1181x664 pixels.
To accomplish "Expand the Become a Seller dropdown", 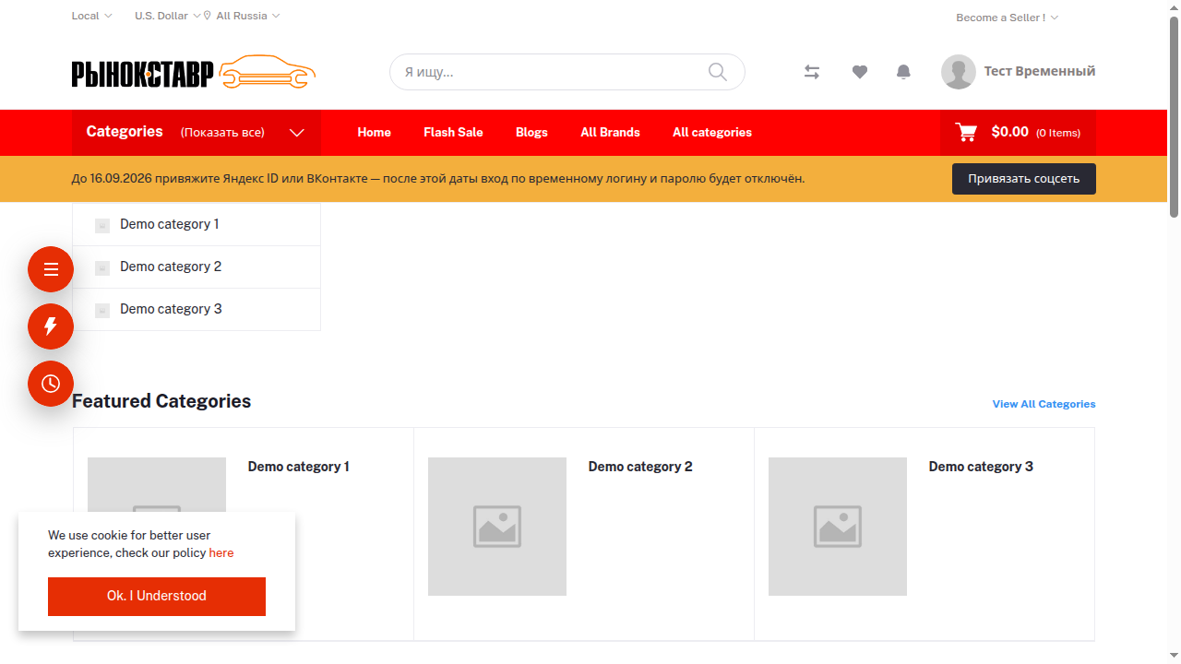I will click(1008, 18).
